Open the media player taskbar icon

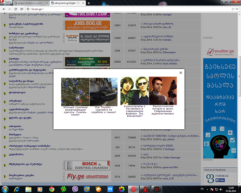40,189
